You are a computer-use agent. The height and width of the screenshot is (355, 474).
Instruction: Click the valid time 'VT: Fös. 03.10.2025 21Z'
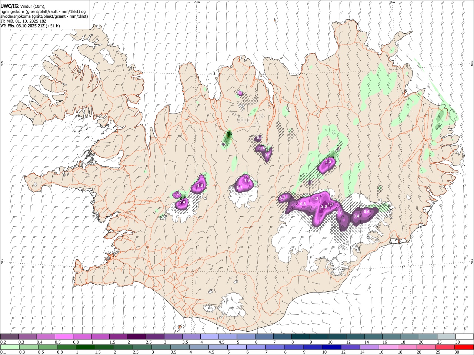[x=23, y=26]
